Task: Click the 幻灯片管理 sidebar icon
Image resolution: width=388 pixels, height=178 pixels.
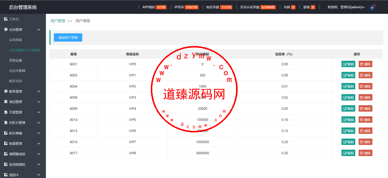Action: tap(6, 123)
